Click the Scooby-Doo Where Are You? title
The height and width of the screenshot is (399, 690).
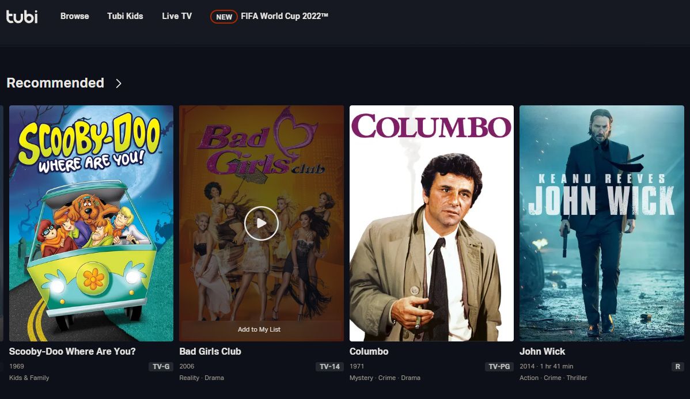pos(72,351)
